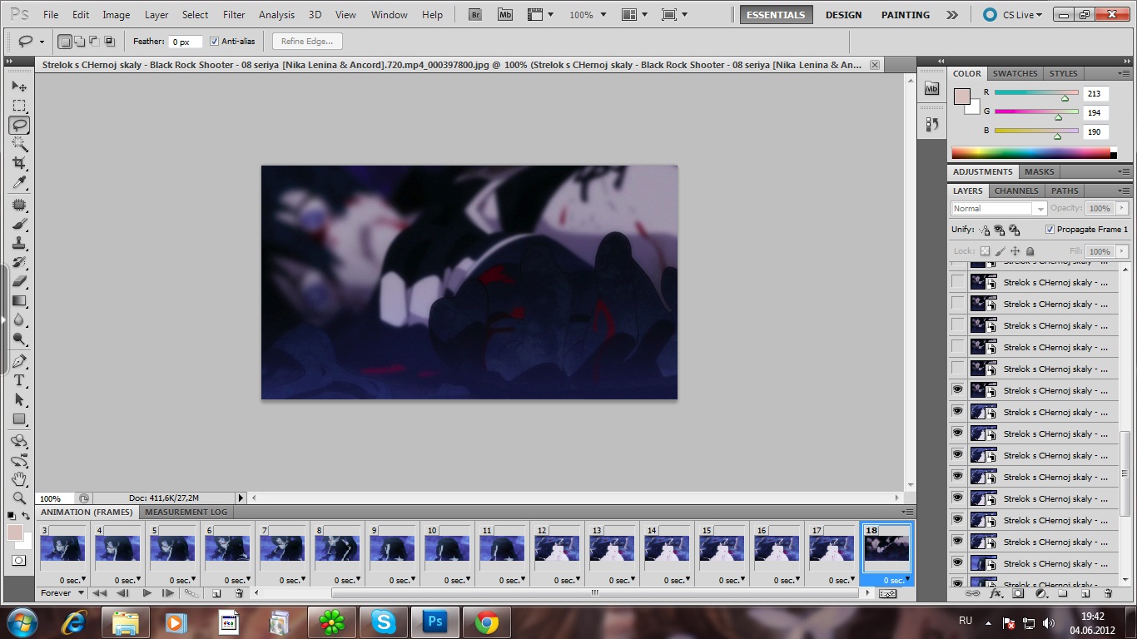Toggle Lock all for the layer
This screenshot has width=1137, height=639.
point(1030,251)
